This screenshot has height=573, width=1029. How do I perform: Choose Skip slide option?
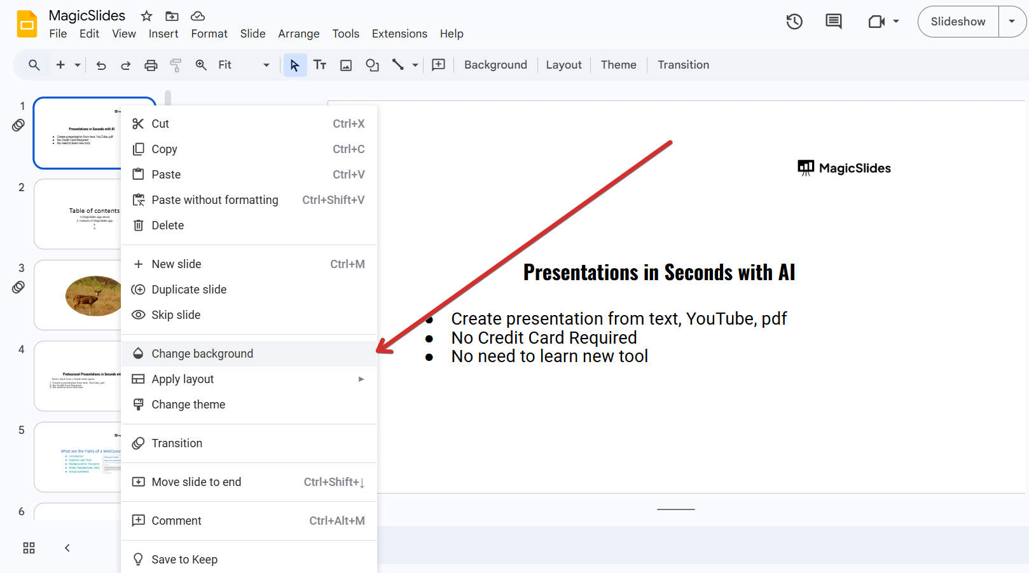click(249, 315)
